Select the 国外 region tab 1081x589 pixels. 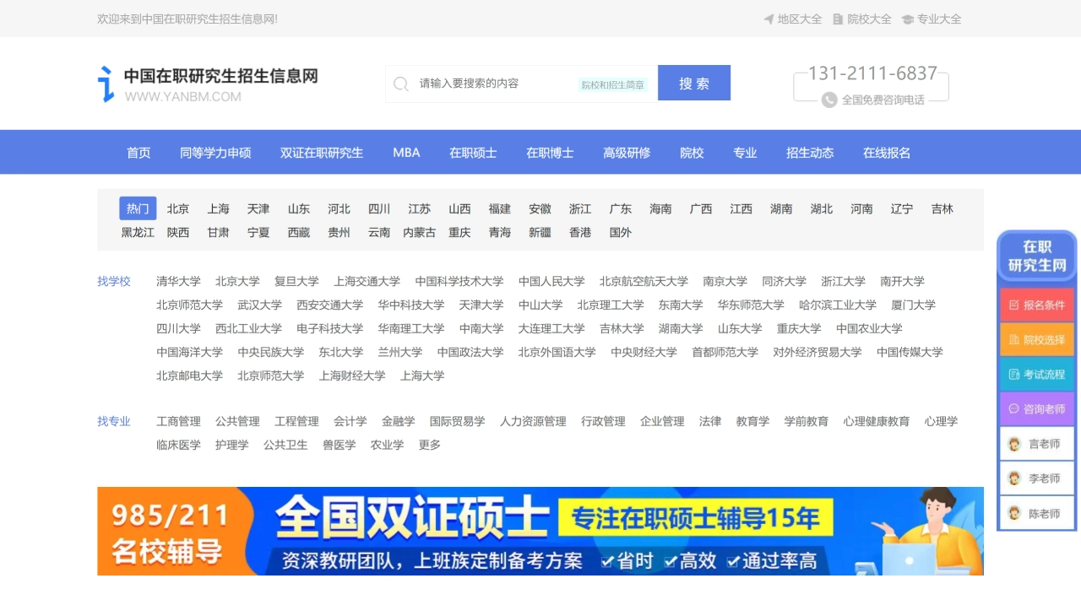[621, 232]
